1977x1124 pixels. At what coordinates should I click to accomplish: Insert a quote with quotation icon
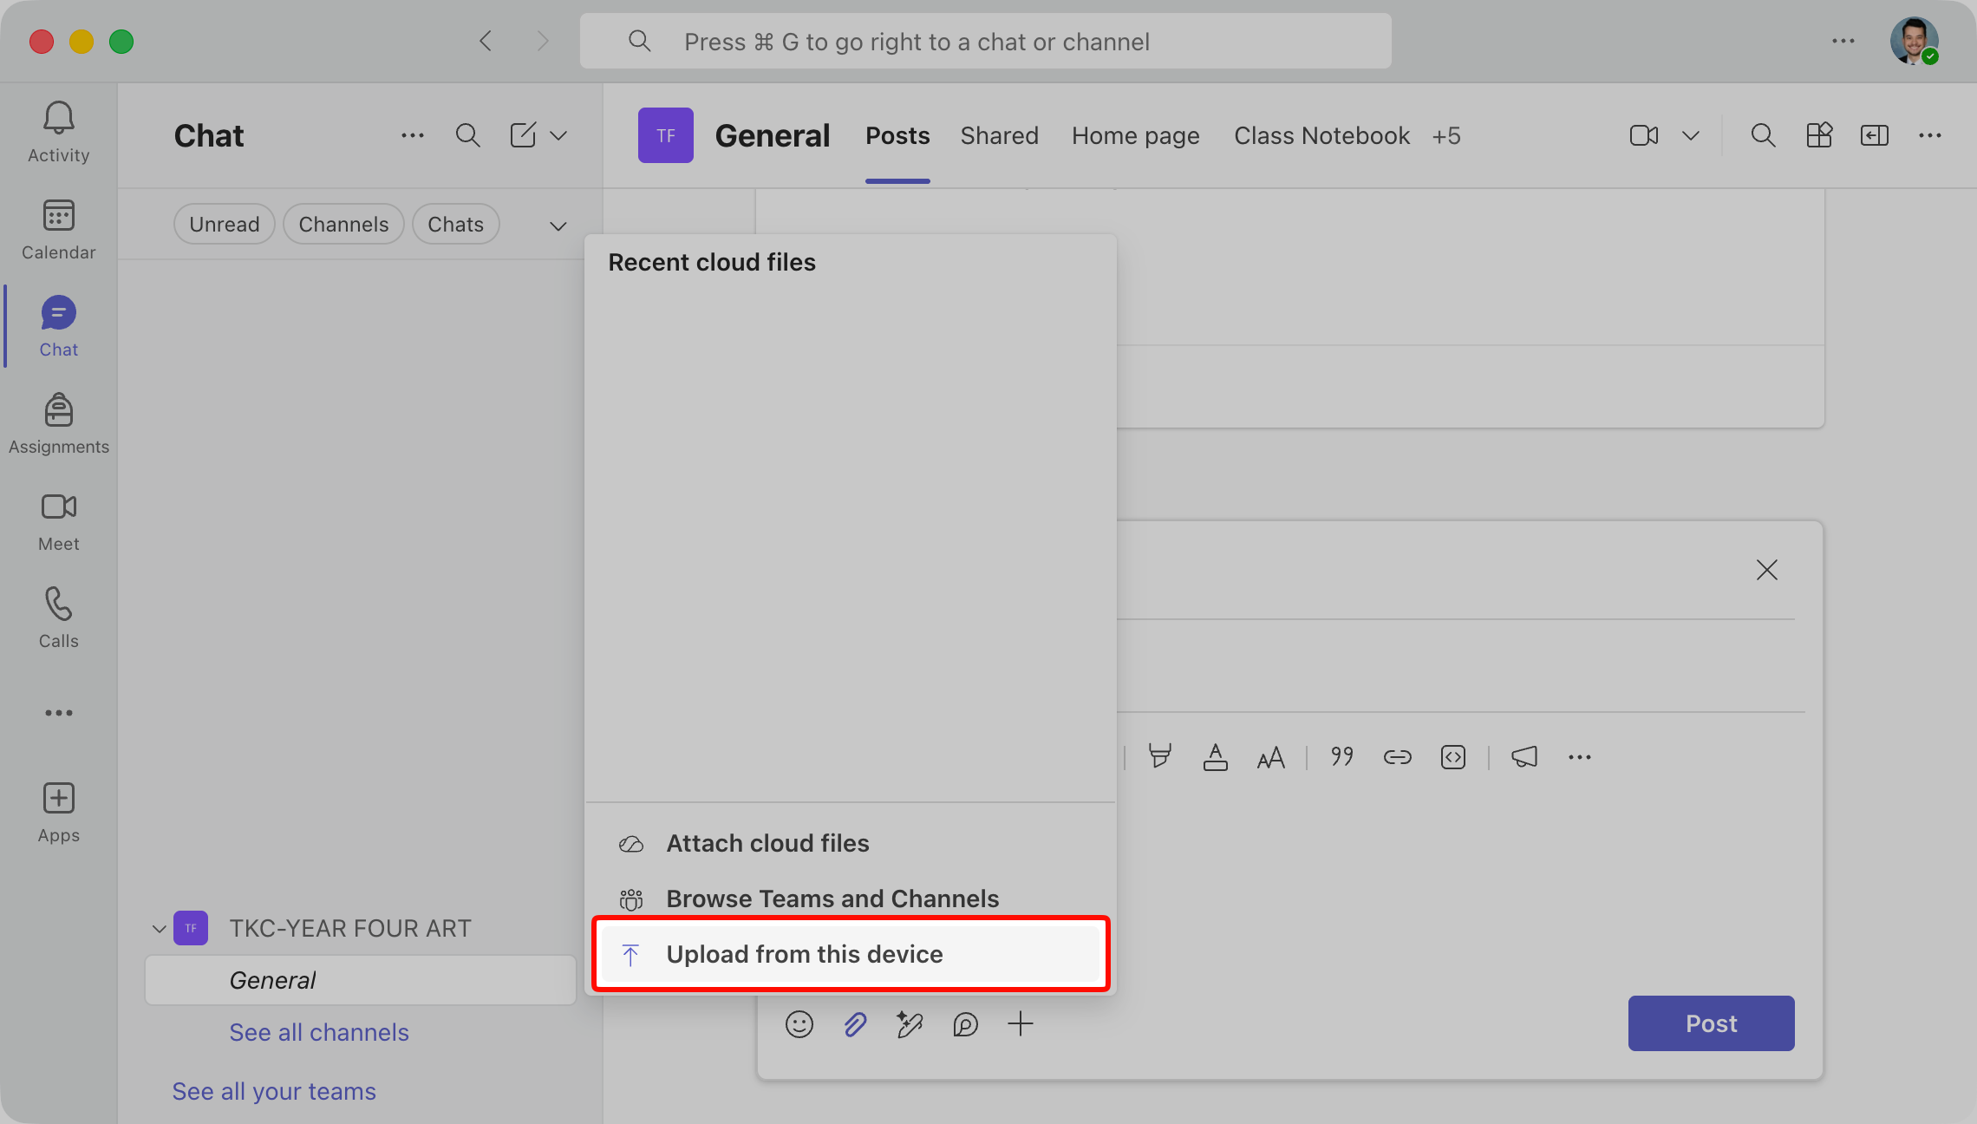tap(1342, 757)
